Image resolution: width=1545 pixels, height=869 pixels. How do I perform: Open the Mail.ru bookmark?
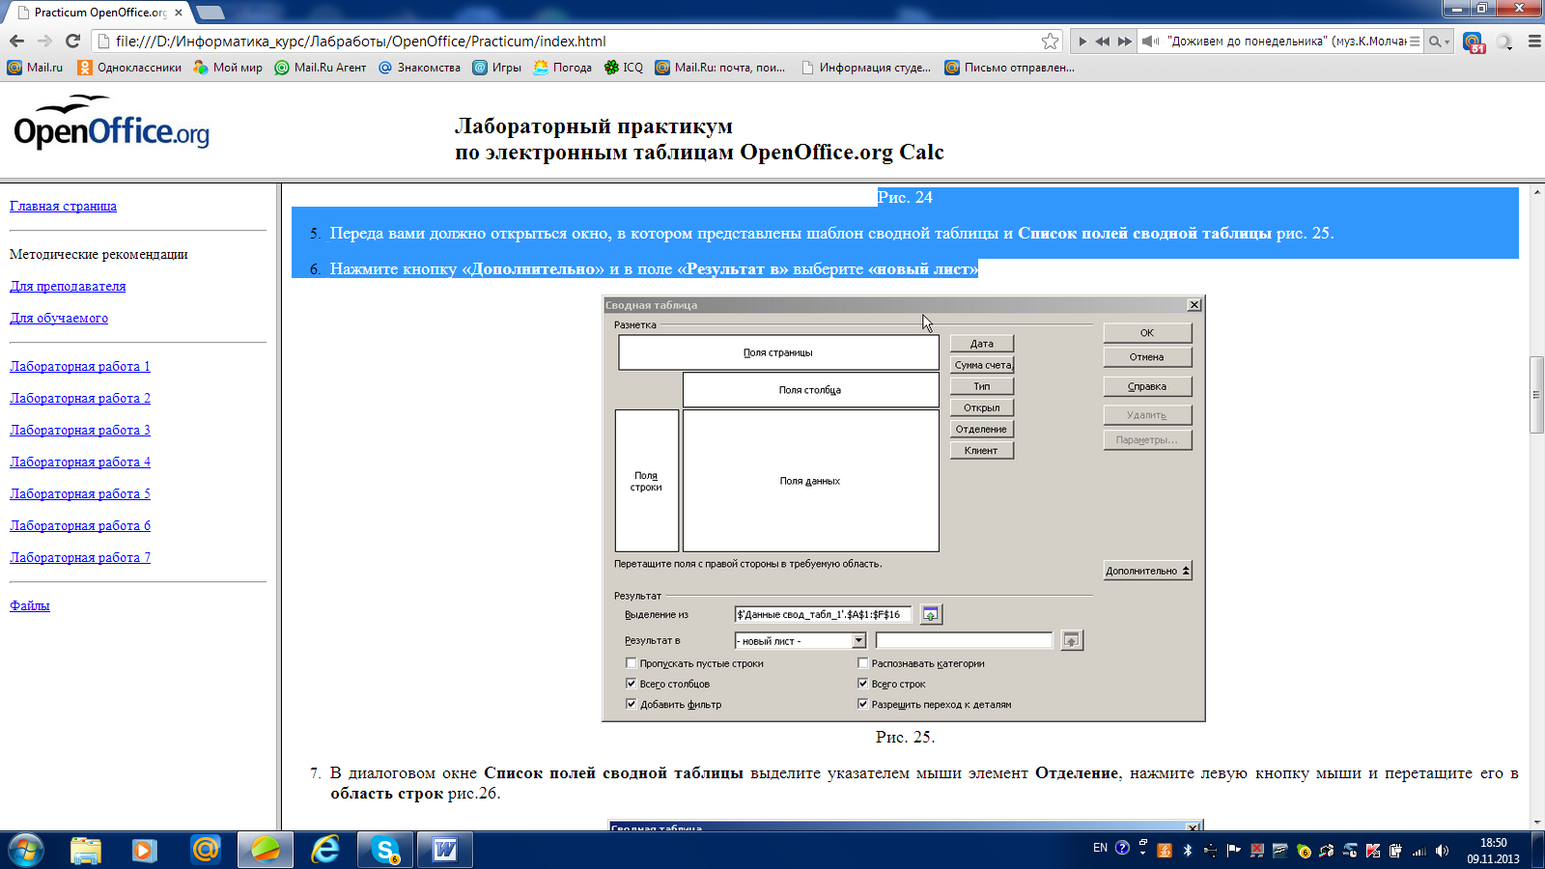pyautogui.click(x=35, y=68)
